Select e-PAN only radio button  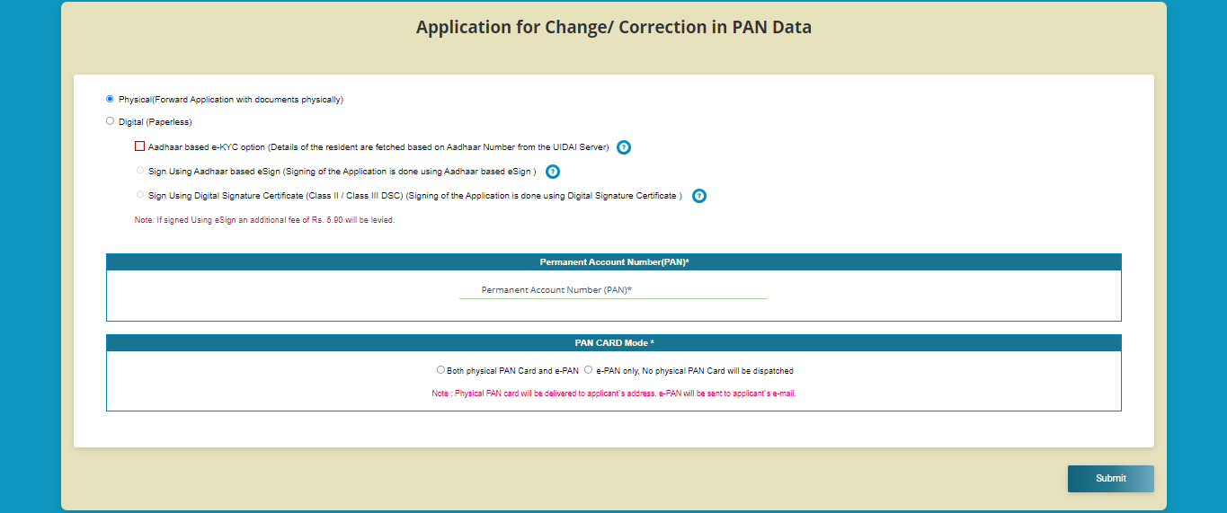[588, 369]
